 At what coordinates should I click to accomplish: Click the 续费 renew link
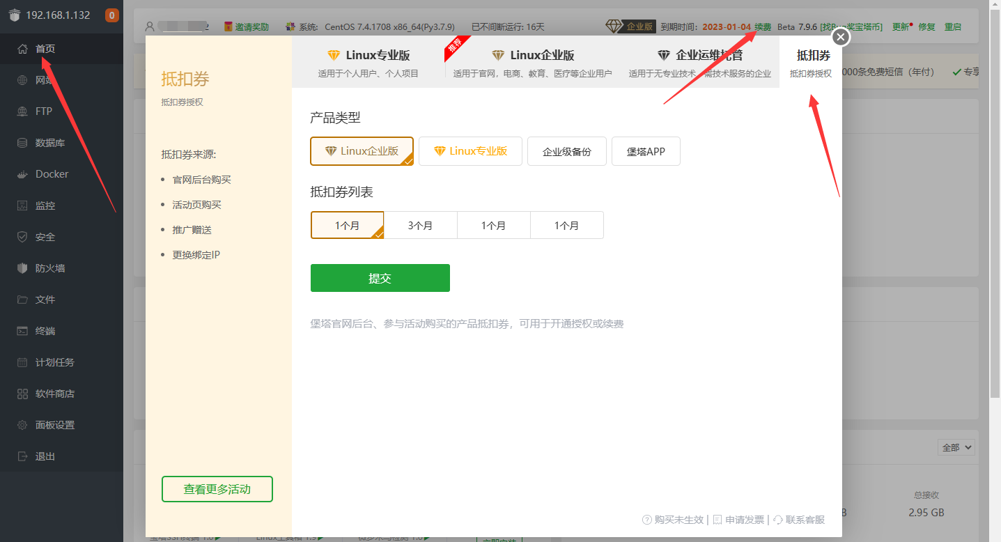pos(763,26)
